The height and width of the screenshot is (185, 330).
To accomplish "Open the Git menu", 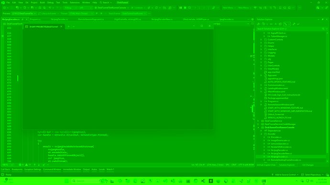I will pos(27,2).
